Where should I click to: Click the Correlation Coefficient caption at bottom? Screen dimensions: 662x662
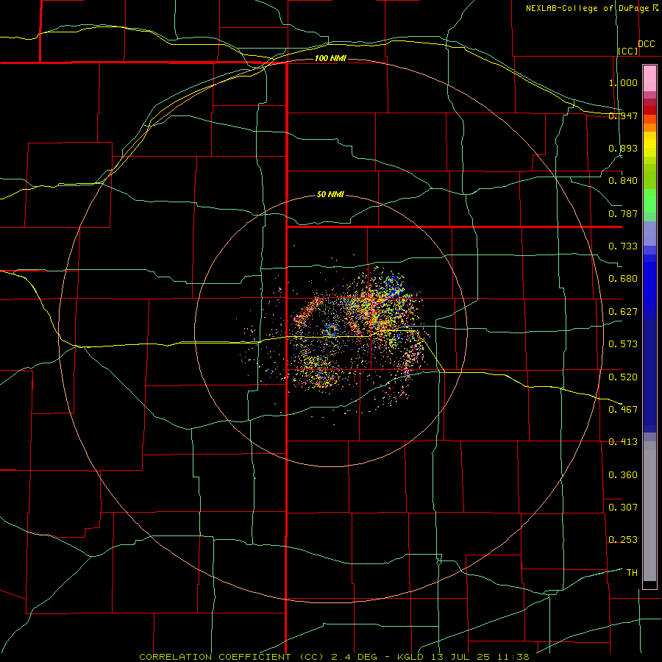pyautogui.click(x=334, y=657)
